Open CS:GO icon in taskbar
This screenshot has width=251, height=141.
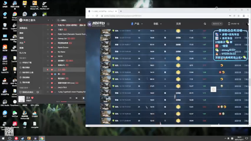(x=29, y=138)
